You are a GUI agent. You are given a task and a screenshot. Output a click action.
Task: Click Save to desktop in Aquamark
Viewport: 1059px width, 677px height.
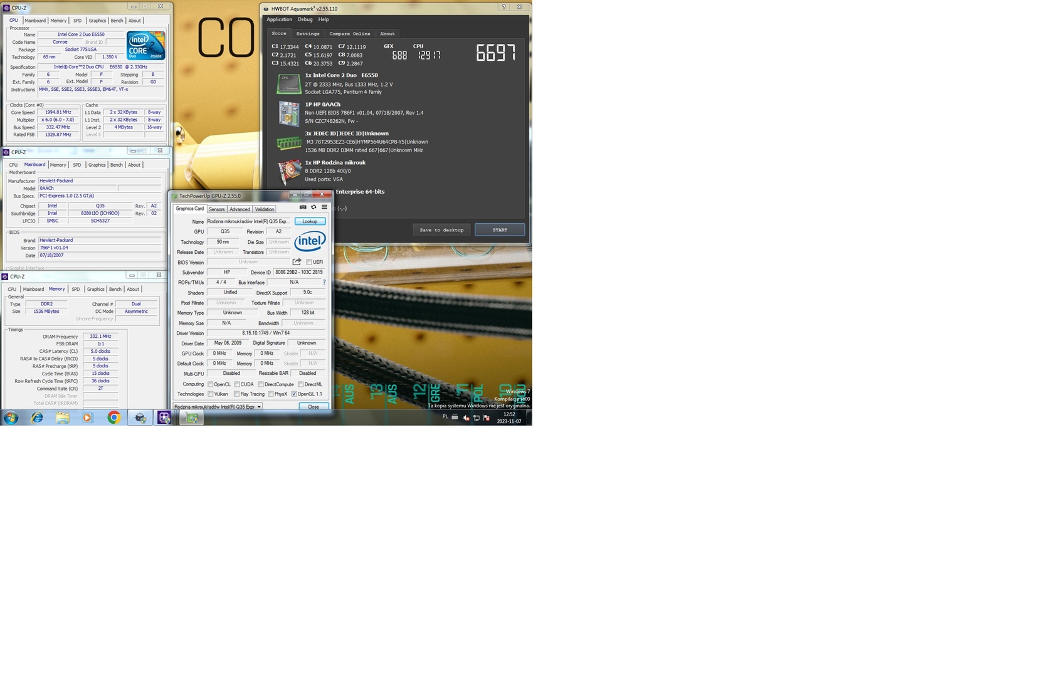[441, 230]
